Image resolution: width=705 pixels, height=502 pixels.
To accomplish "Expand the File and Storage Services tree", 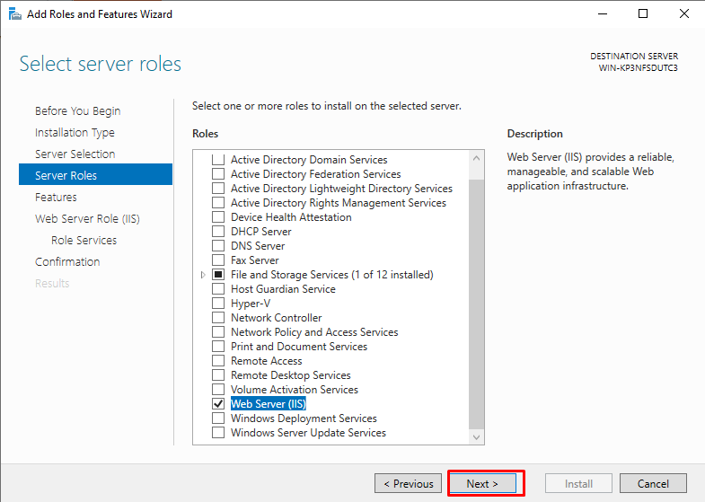I will [x=203, y=275].
